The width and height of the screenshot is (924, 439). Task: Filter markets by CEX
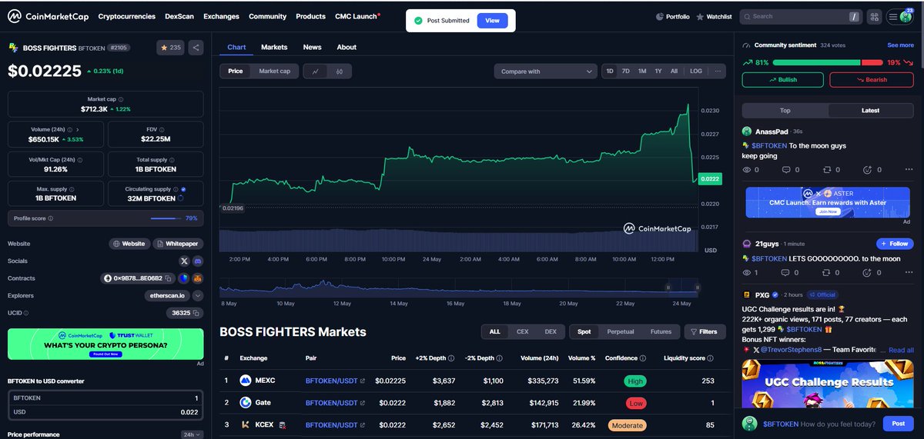tap(522, 331)
